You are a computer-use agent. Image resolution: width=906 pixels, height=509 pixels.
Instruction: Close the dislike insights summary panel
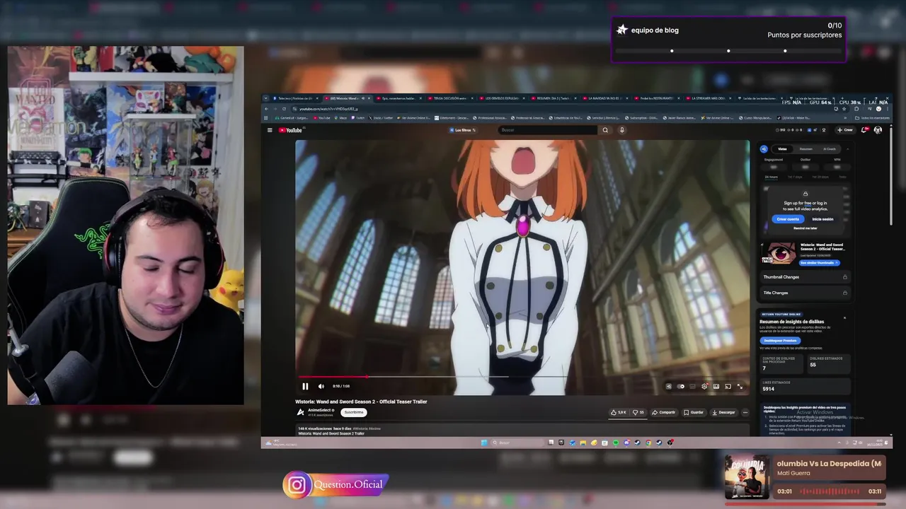[x=844, y=317]
